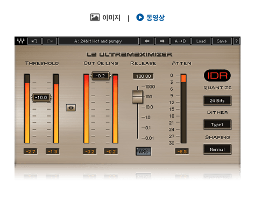Click the 0.01 mark on Release scale
The image size is (262, 203).
pos(150,138)
